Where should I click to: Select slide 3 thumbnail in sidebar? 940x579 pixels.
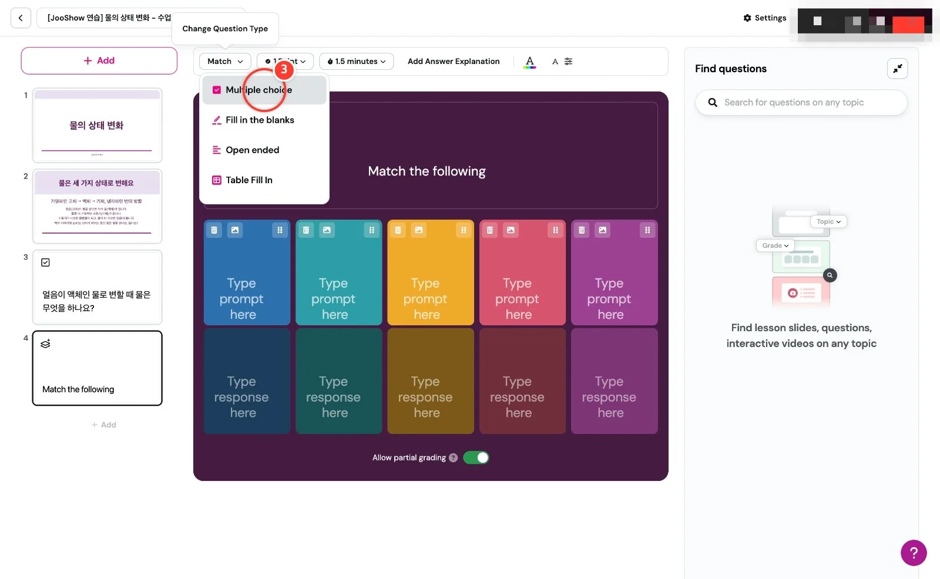(x=98, y=287)
